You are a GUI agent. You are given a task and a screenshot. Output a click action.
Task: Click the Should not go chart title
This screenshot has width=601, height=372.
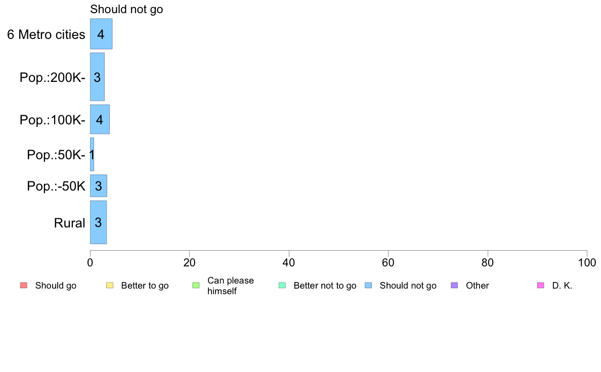[x=126, y=9]
